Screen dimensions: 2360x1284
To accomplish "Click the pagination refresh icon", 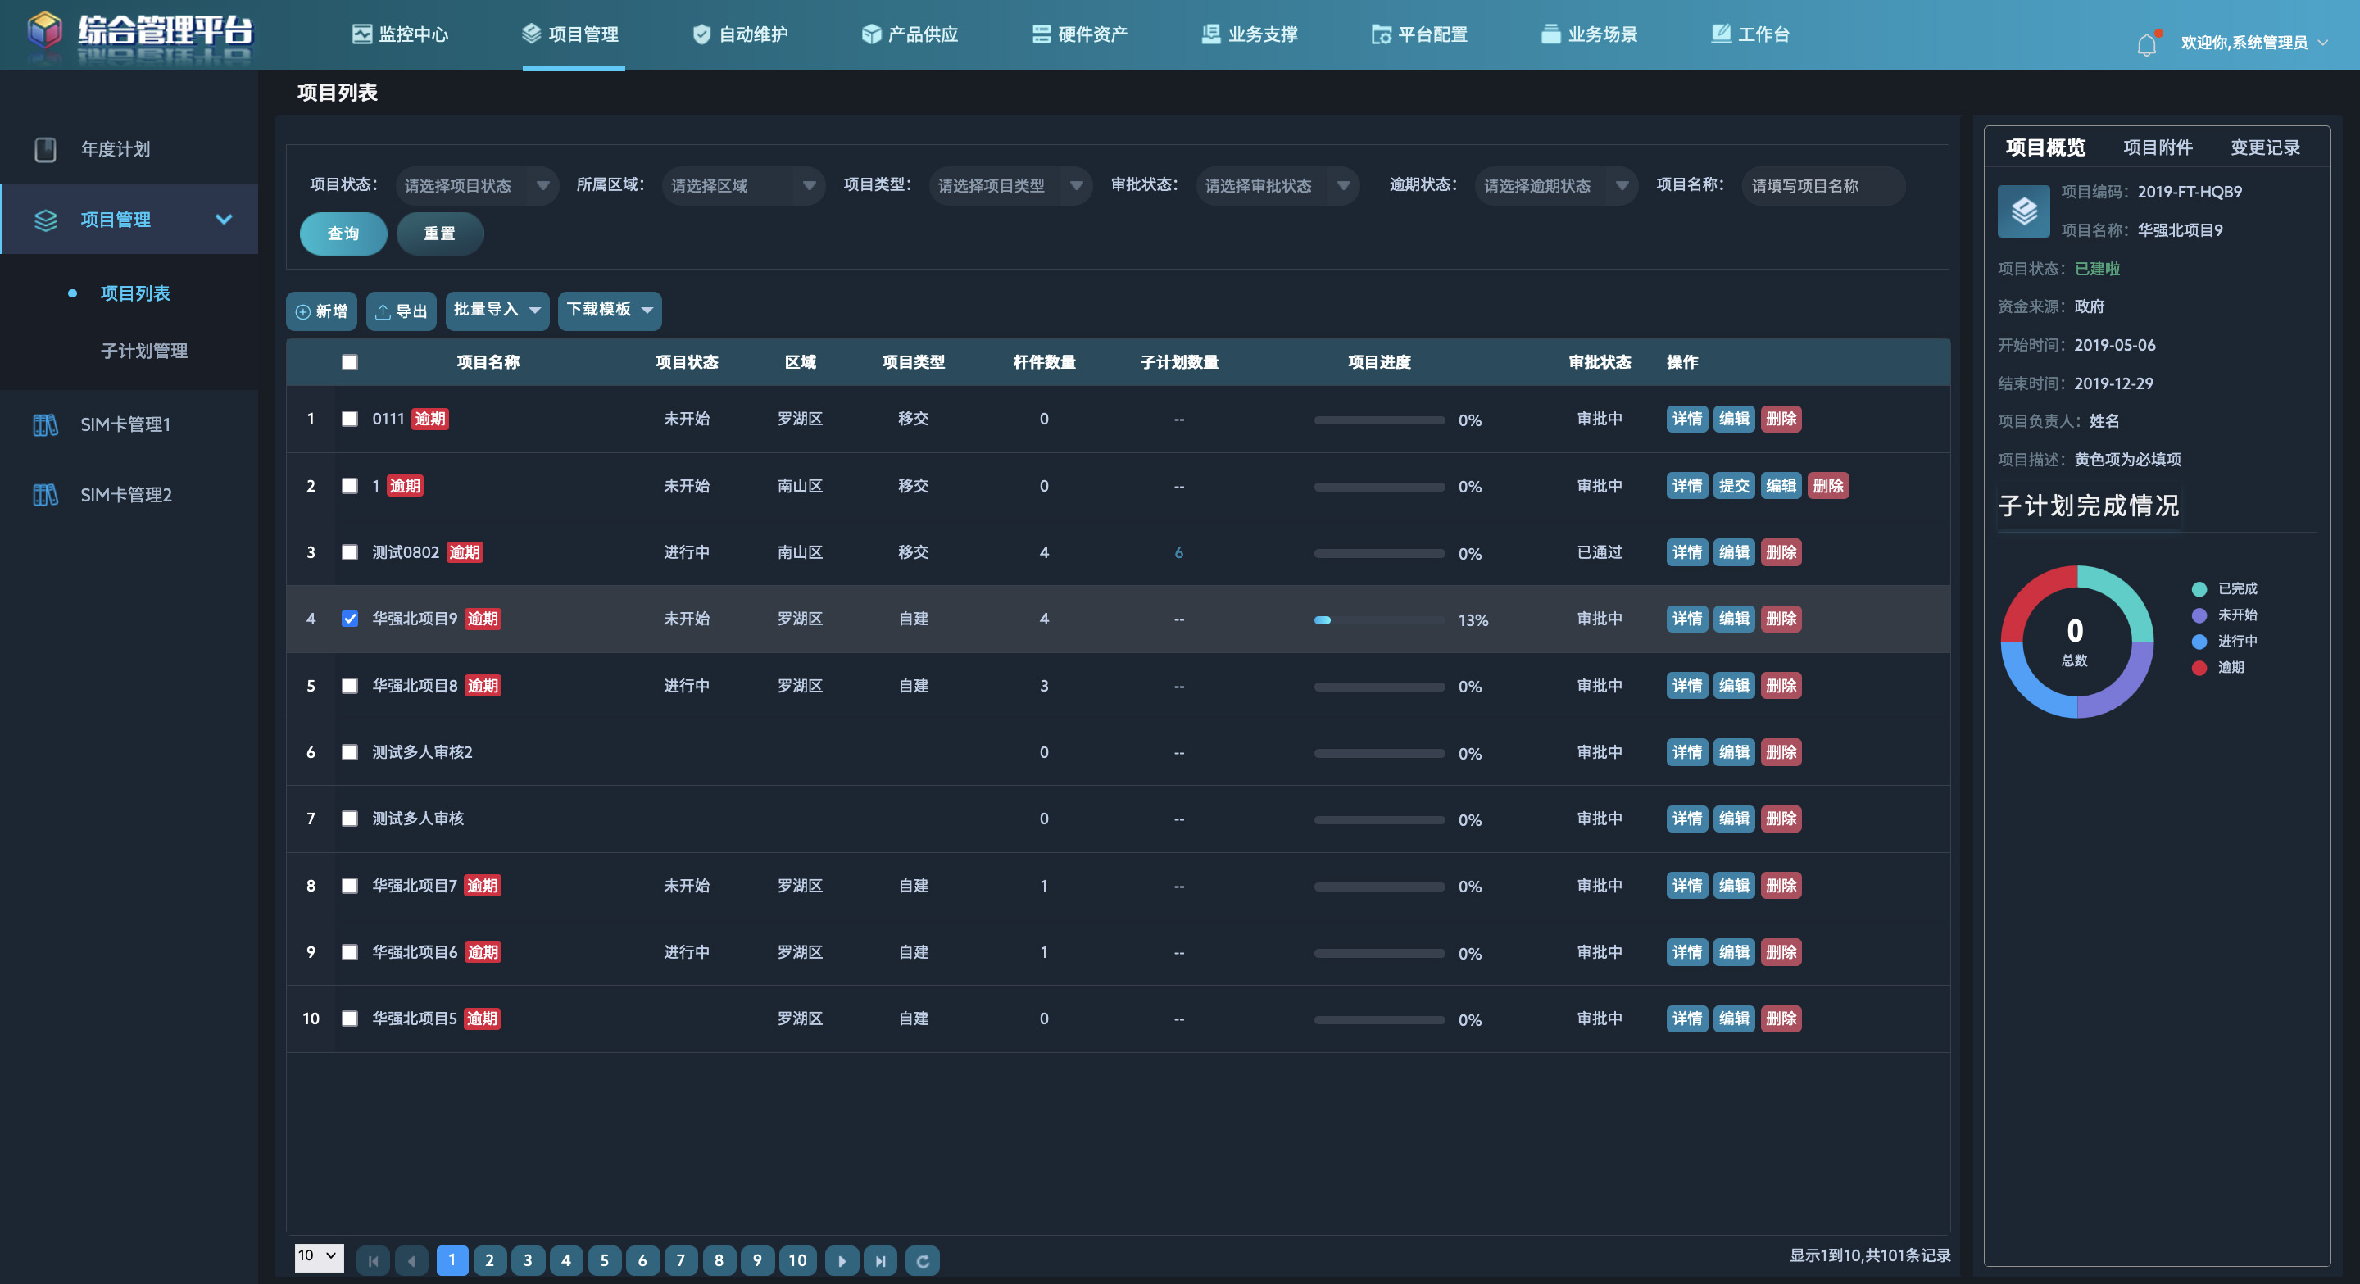I will [x=922, y=1260].
